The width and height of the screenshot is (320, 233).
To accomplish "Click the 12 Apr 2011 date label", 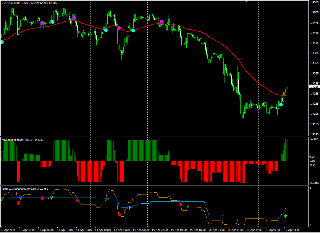I will pos(8,230).
